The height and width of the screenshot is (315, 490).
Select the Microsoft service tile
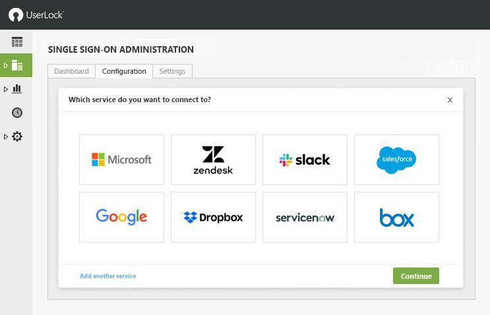tap(121, 159)
